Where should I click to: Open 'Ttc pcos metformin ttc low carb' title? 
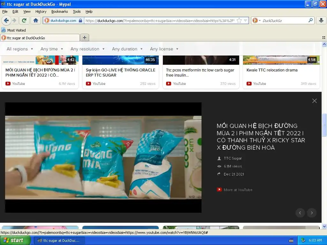(x=200, y=72)
